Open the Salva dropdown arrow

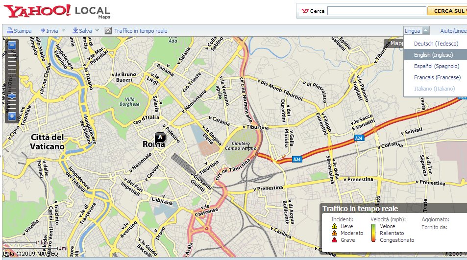tap(97, 30)
